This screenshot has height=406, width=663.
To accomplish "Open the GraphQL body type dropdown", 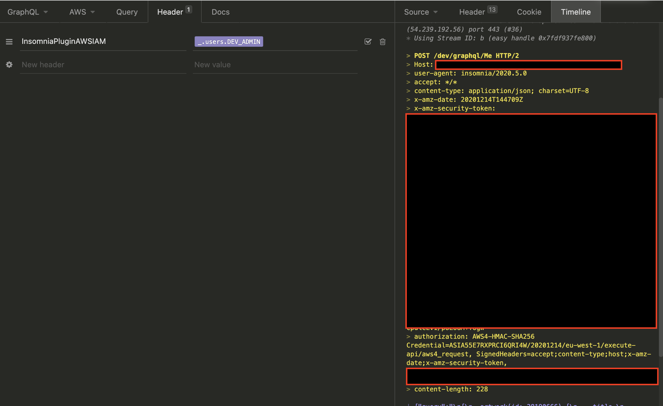I will click(28, 12).
